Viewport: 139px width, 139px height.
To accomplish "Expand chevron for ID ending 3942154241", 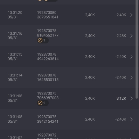I will click(131, 119).
